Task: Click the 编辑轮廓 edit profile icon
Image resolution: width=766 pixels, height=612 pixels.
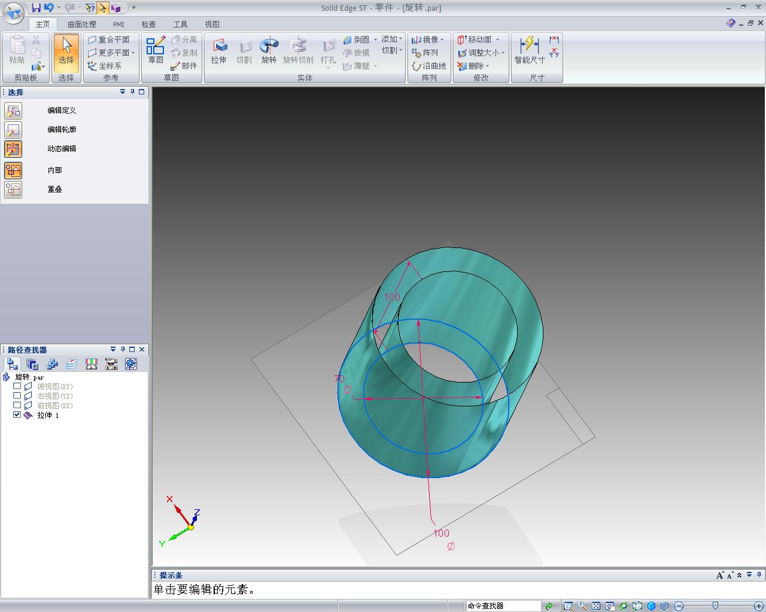Action: [13, 130]
